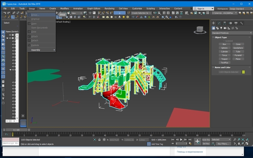Click the Go to Start button
Viewport: 253px width, 158px height.
173,140
